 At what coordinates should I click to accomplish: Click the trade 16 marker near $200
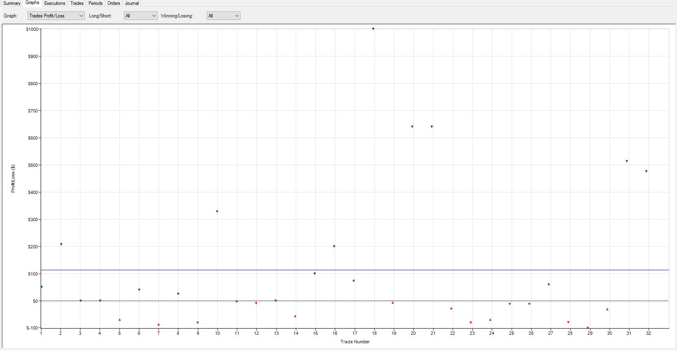click(x=334, y=246)
